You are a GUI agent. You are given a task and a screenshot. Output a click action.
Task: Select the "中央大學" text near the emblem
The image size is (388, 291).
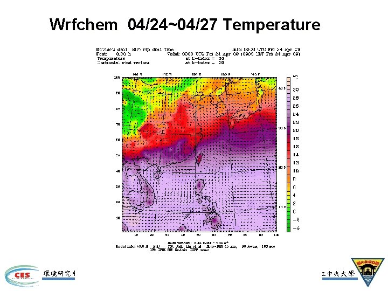340,274
